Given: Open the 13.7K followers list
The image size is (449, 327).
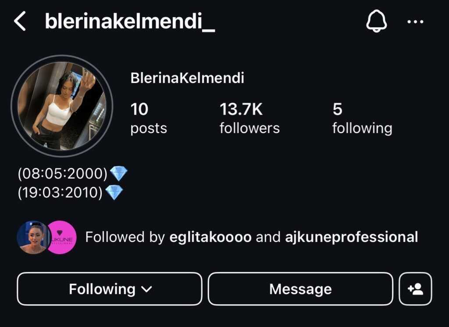Looking at the screenshot, I should click(x=249, y=119).
